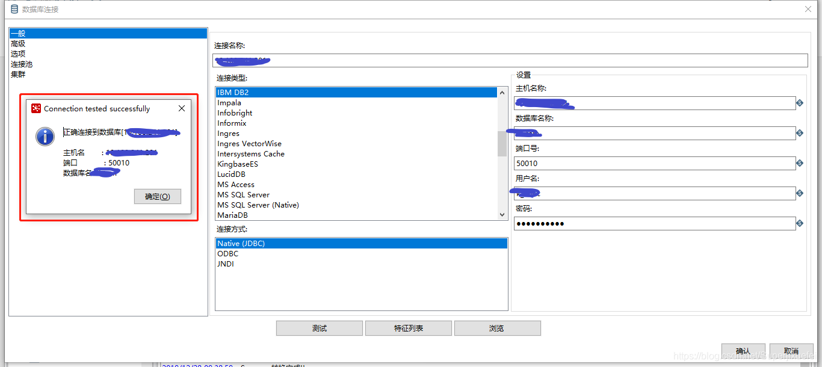This screenshot has height=367, width=822.
Task: Click variable icon beside database name field
Action: (800, 133)
